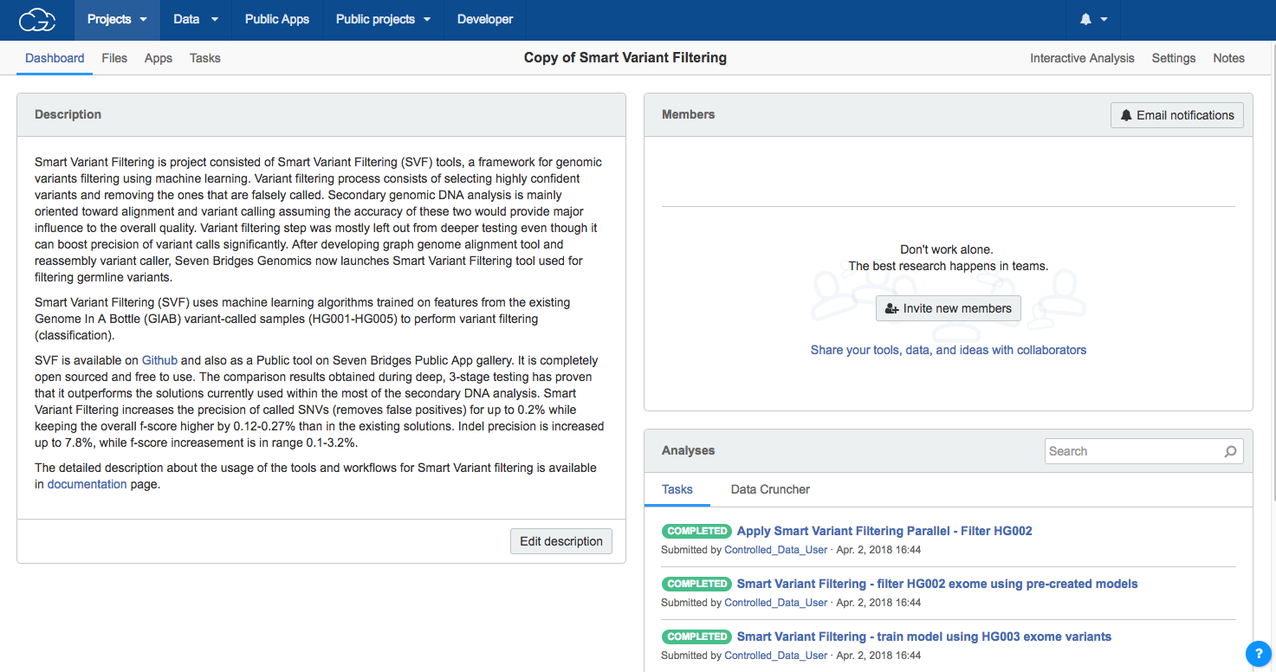
Task: Expand the Public projects dropdown
Action: (x=384, y=19)
